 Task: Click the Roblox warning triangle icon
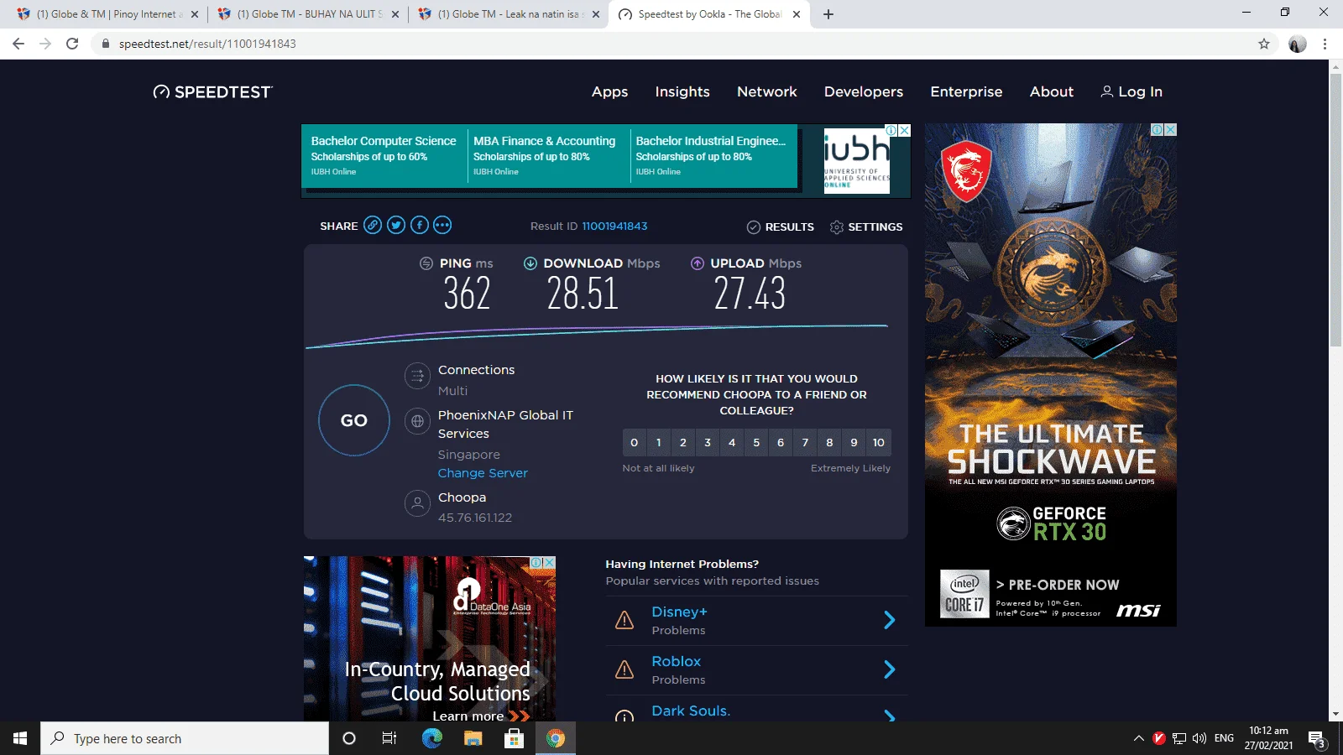pos(624,669)
